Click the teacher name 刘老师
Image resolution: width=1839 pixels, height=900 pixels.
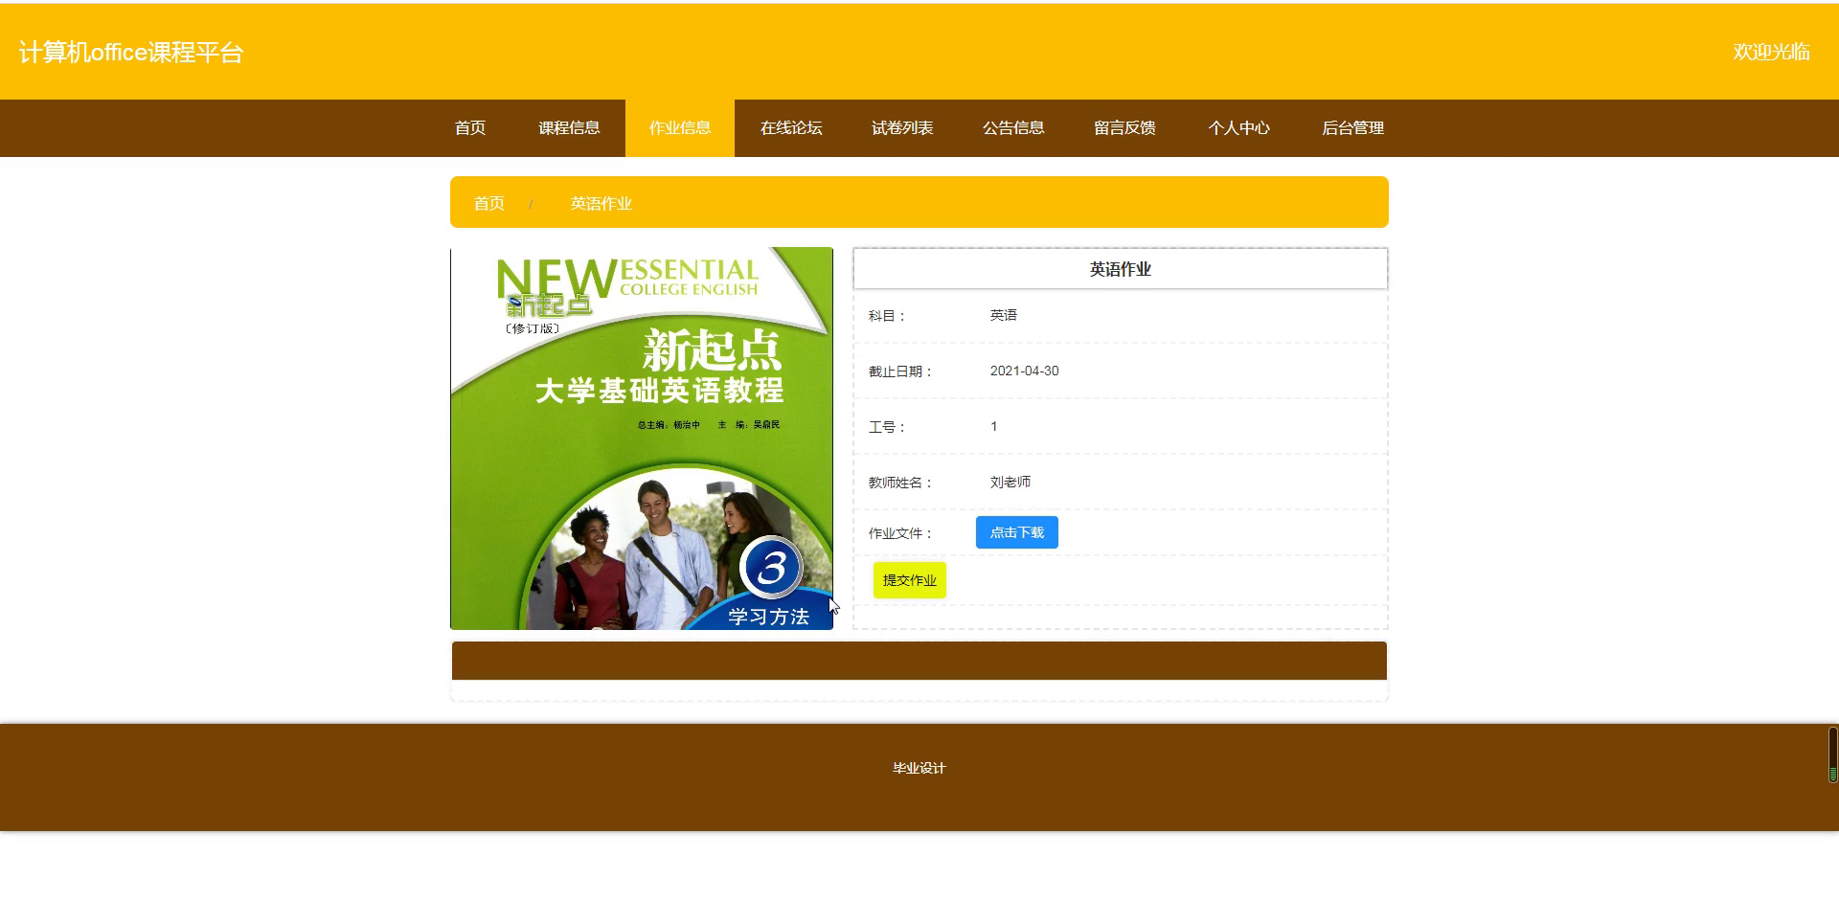tap(1010, 483)
